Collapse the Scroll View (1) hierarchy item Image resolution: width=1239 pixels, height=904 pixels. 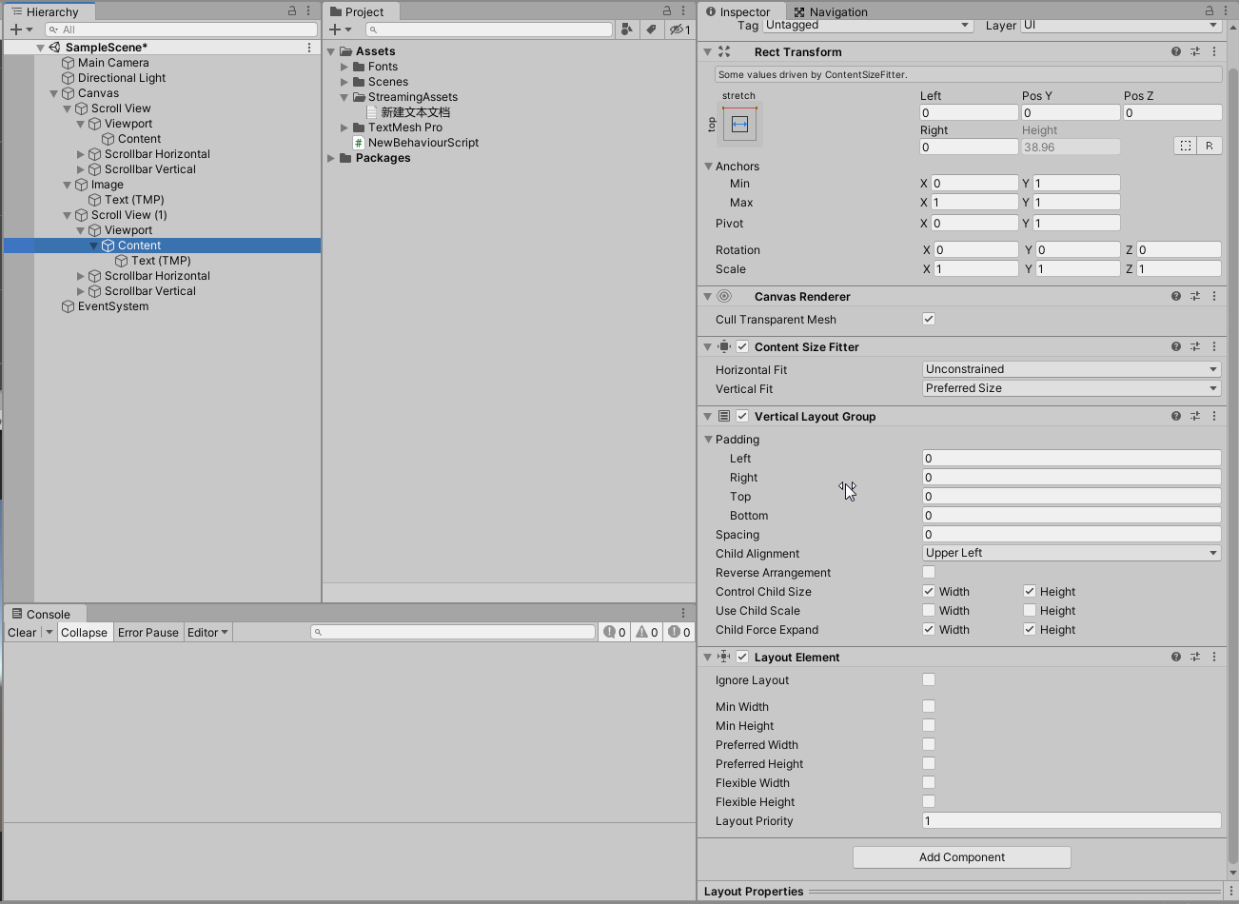click(67, 215)
